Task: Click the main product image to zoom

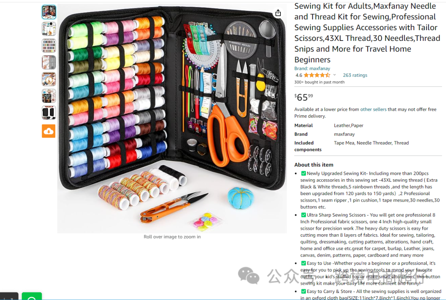Action: pos(172,118)
